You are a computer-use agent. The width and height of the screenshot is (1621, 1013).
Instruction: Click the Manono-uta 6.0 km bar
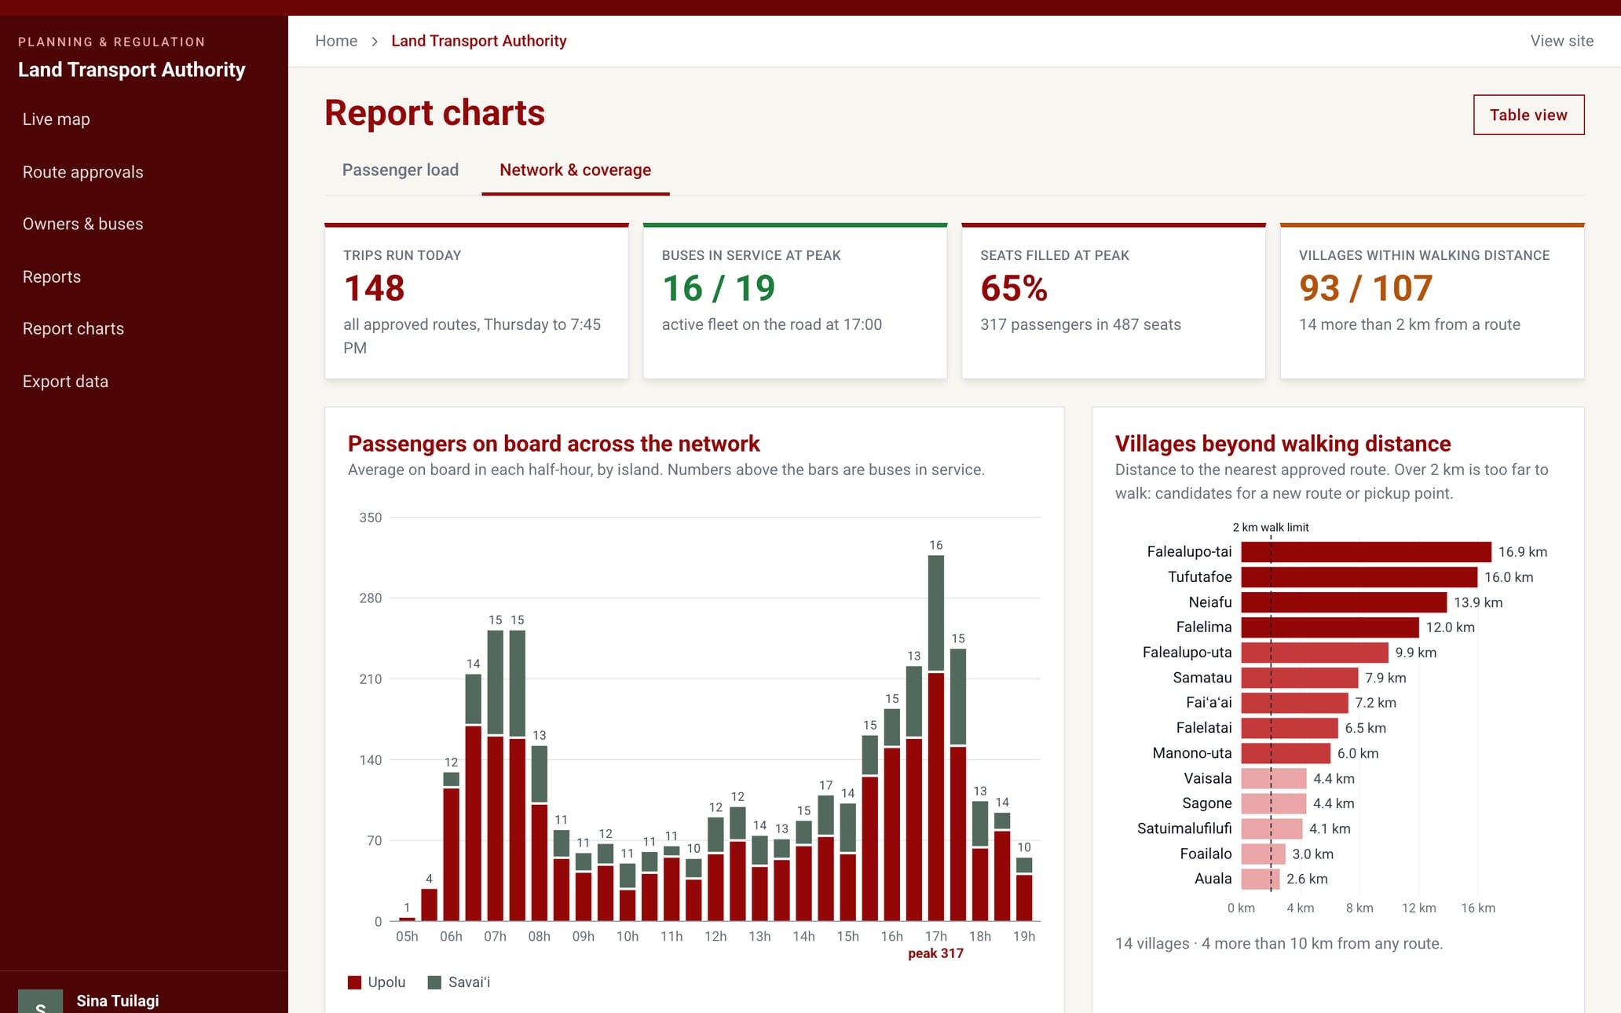coord(1286,753)
